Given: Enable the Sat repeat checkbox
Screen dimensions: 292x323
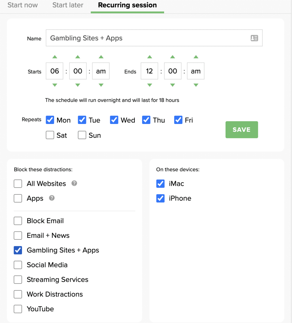Looking at the screenshot, I should 50,135.
